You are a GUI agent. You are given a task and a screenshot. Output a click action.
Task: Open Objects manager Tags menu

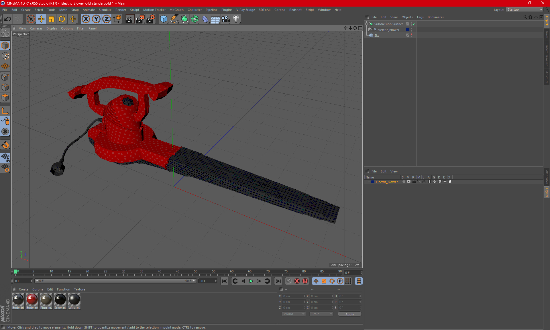click(420, 17)
